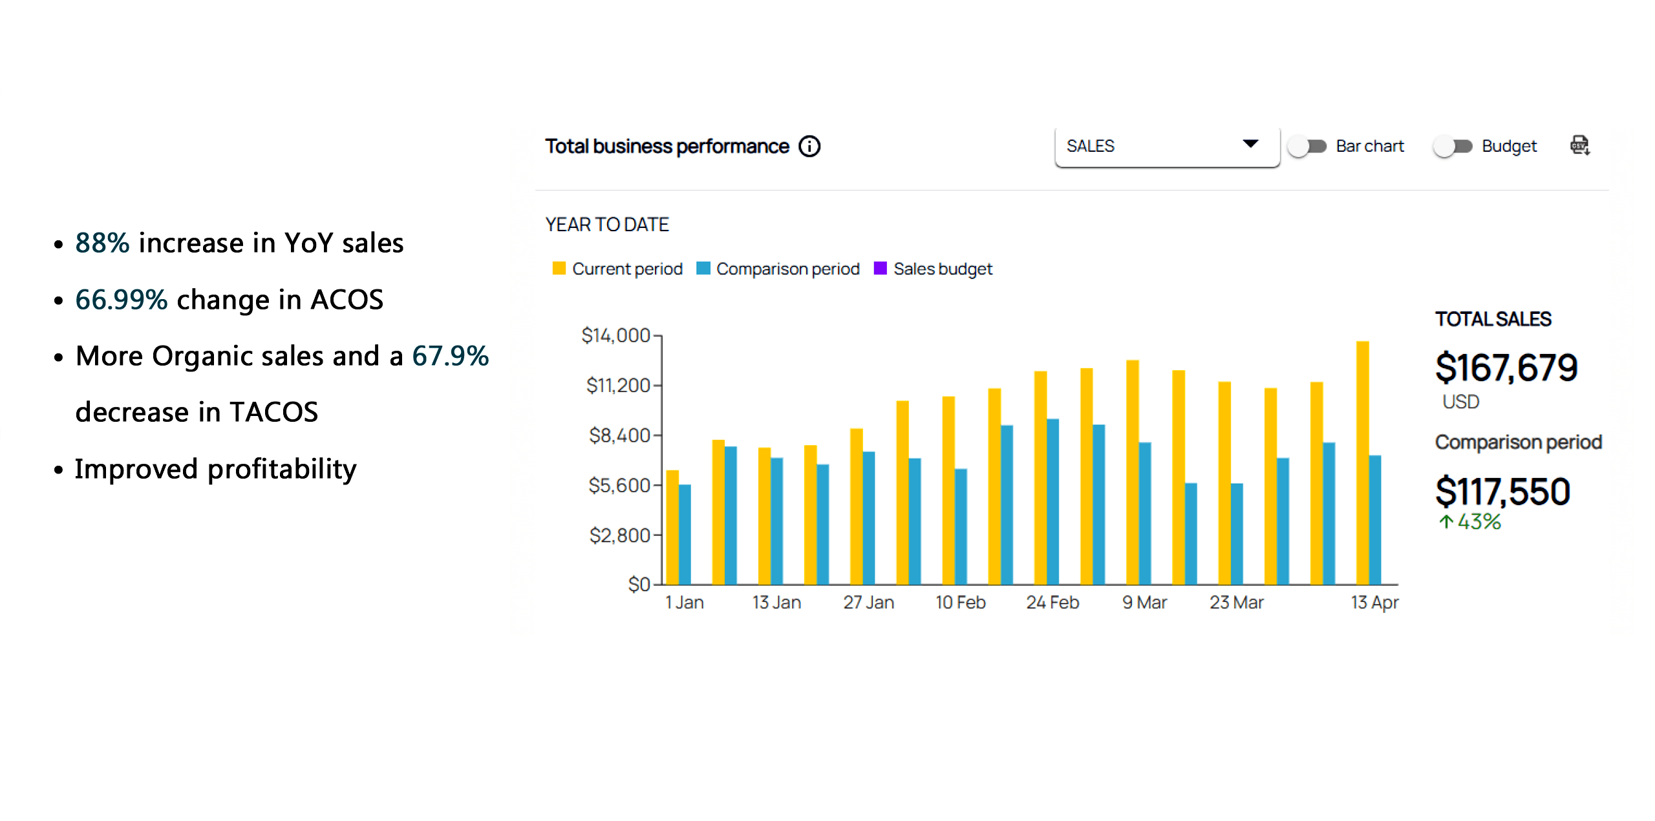This screenshot has height=821, width=1655.
Task: Click the CSV export download icon
Action: tap(1579, 145)
